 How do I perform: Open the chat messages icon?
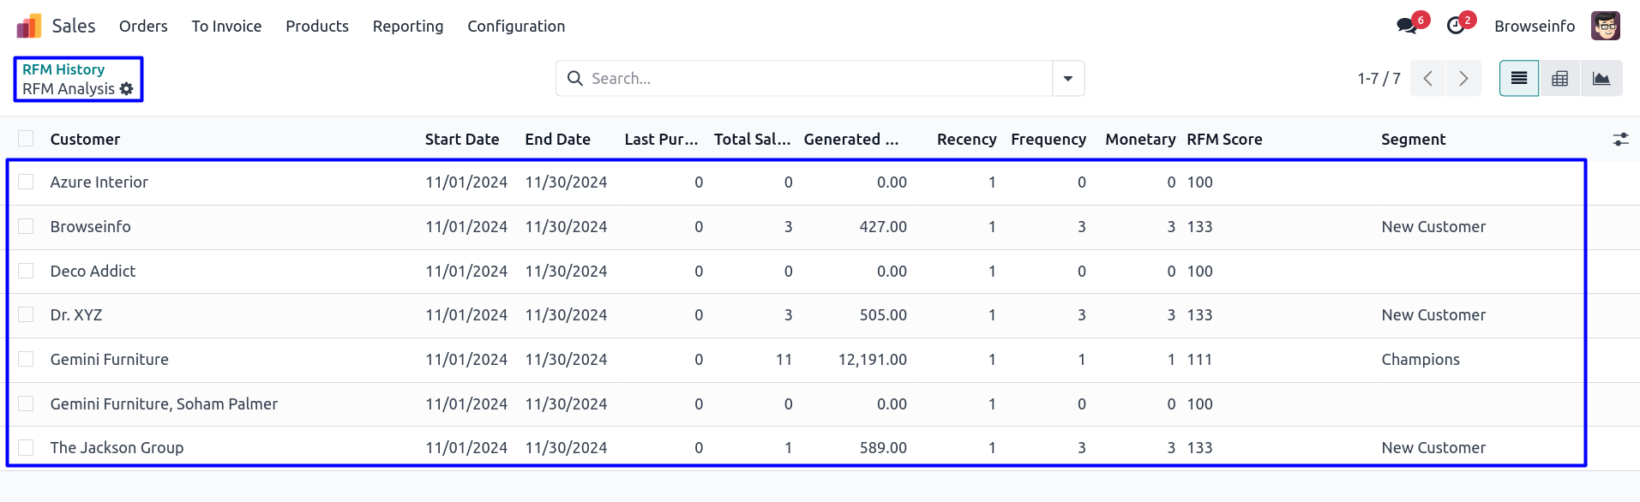click(1407, 26)
